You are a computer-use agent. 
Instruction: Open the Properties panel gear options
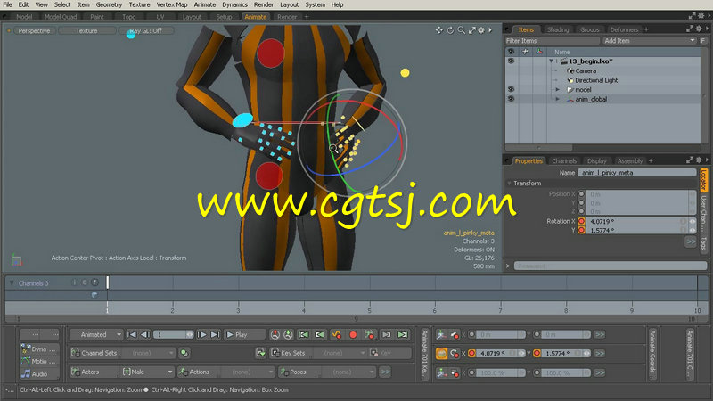coord(699,160)
